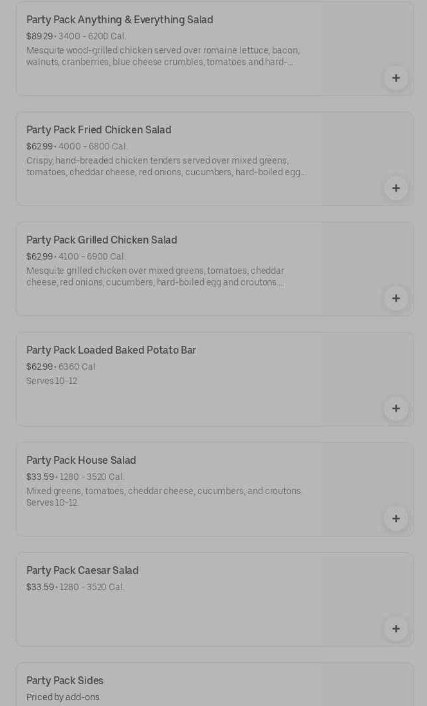Select Party Pack Grilled Chicken Salad title
The image size is (427, 706).
click(x=102, y=240)
